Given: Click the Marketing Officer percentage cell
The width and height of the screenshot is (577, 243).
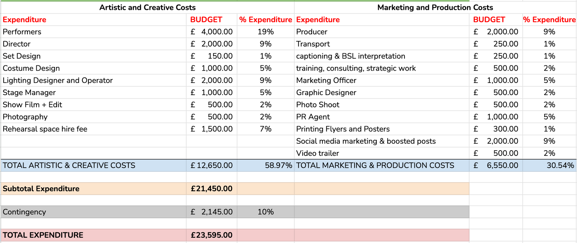Looking at the screenshot, I should click(549, 81).
